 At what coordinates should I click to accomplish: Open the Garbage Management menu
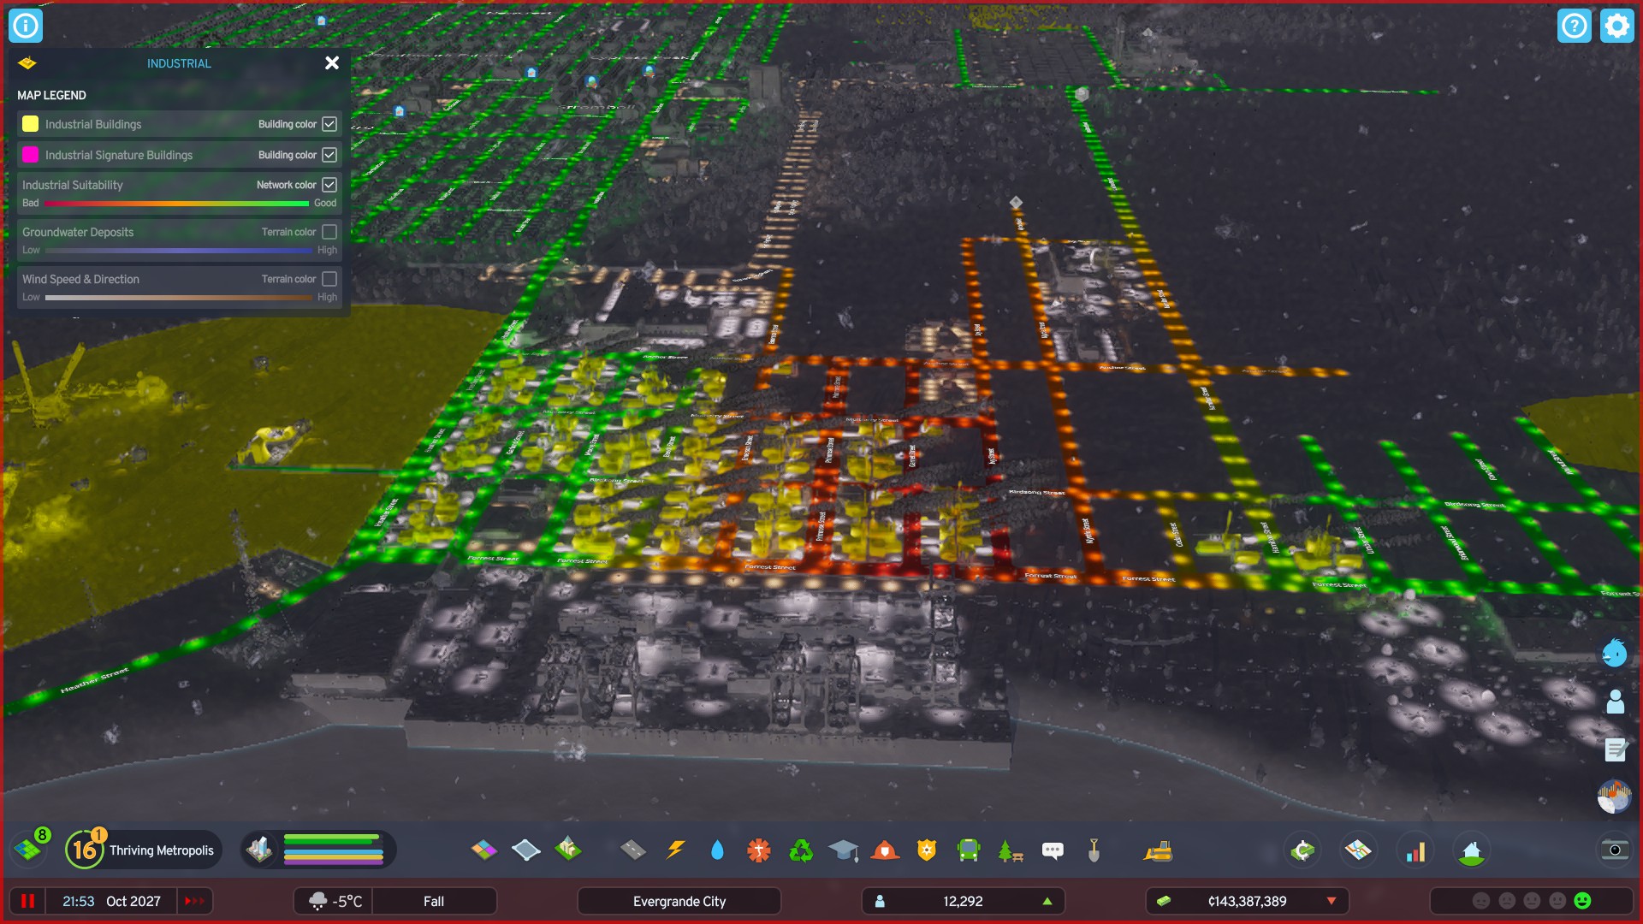(x=801, y=850)
